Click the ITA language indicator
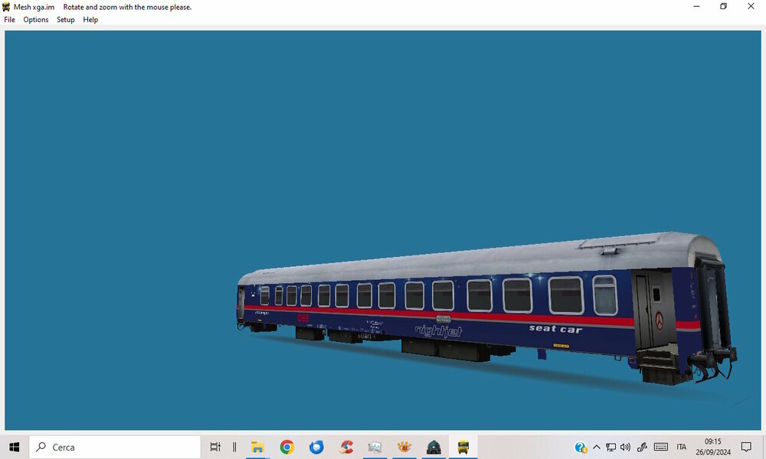This screenshot has width=766, height=459. tap(682, 447)
